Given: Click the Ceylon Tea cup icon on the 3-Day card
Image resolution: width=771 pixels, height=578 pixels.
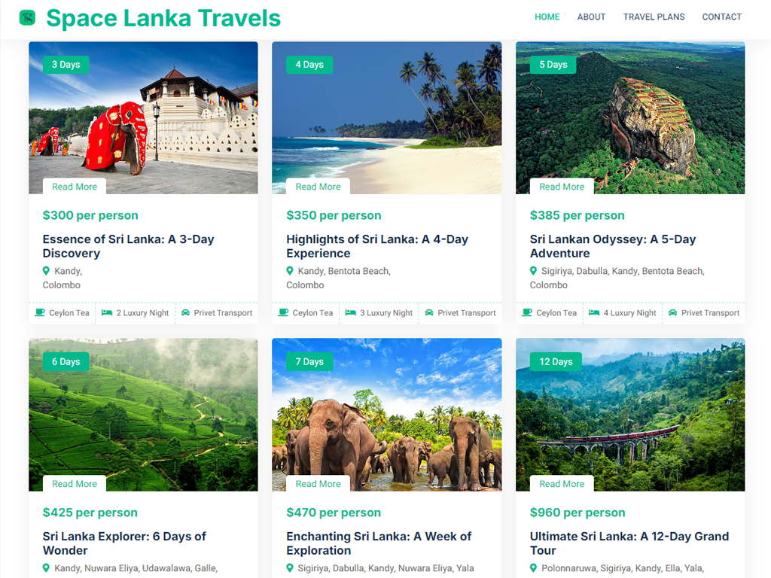Looking at the screenshot, I should [x=40, y=312].
